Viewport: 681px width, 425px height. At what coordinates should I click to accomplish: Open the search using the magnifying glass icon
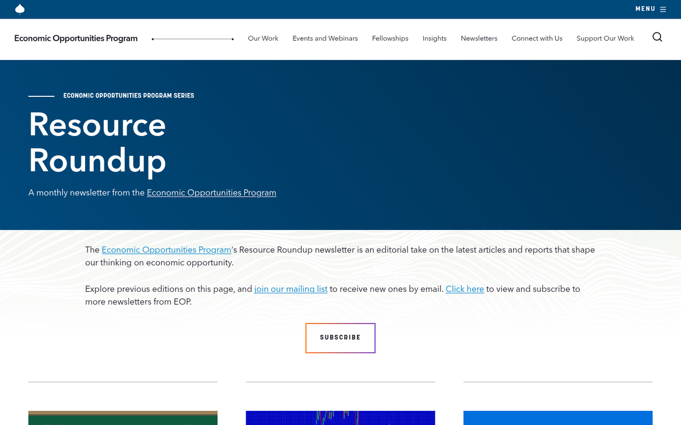[x=657, y=37]
